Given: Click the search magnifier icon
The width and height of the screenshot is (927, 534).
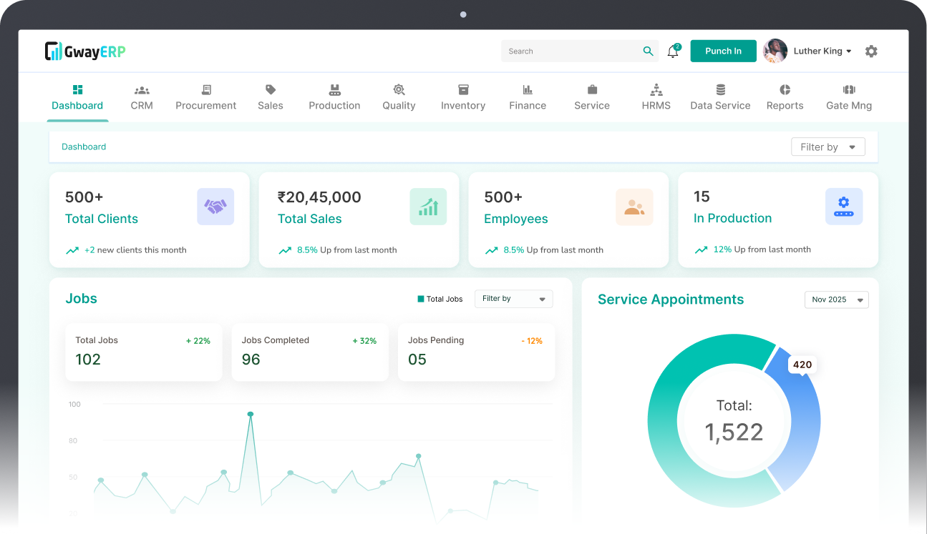Looking at the screenshot, I should 648,51.
